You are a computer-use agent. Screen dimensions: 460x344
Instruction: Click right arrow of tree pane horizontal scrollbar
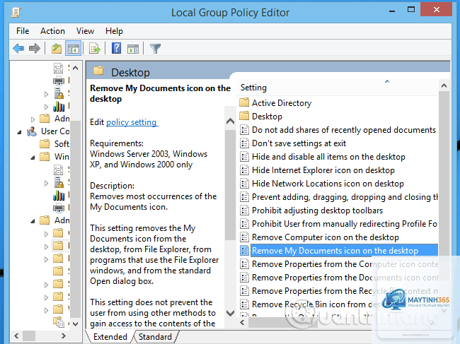pos(64,336)
